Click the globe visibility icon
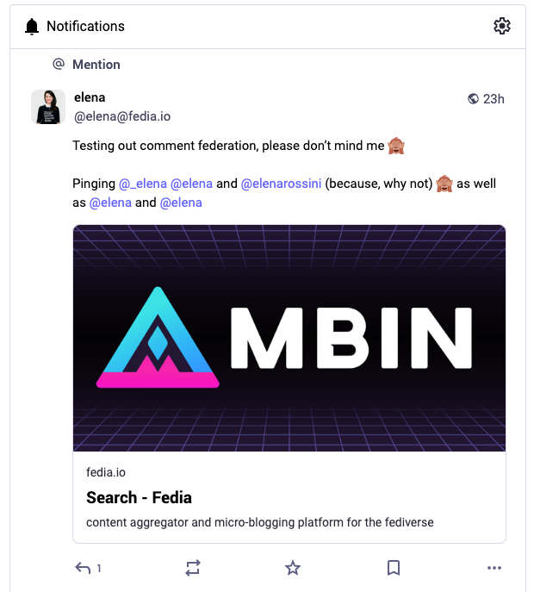 [473, 99]
